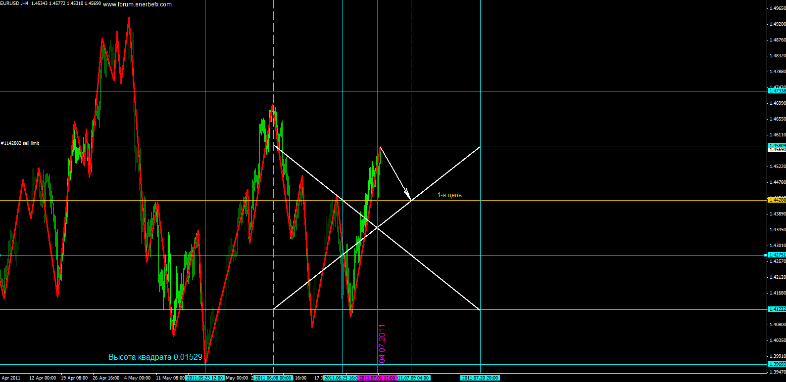Select the 1.42751 cyan price tag
The height and width of the screenshot is (382, 786).
(x=776, y=255)
